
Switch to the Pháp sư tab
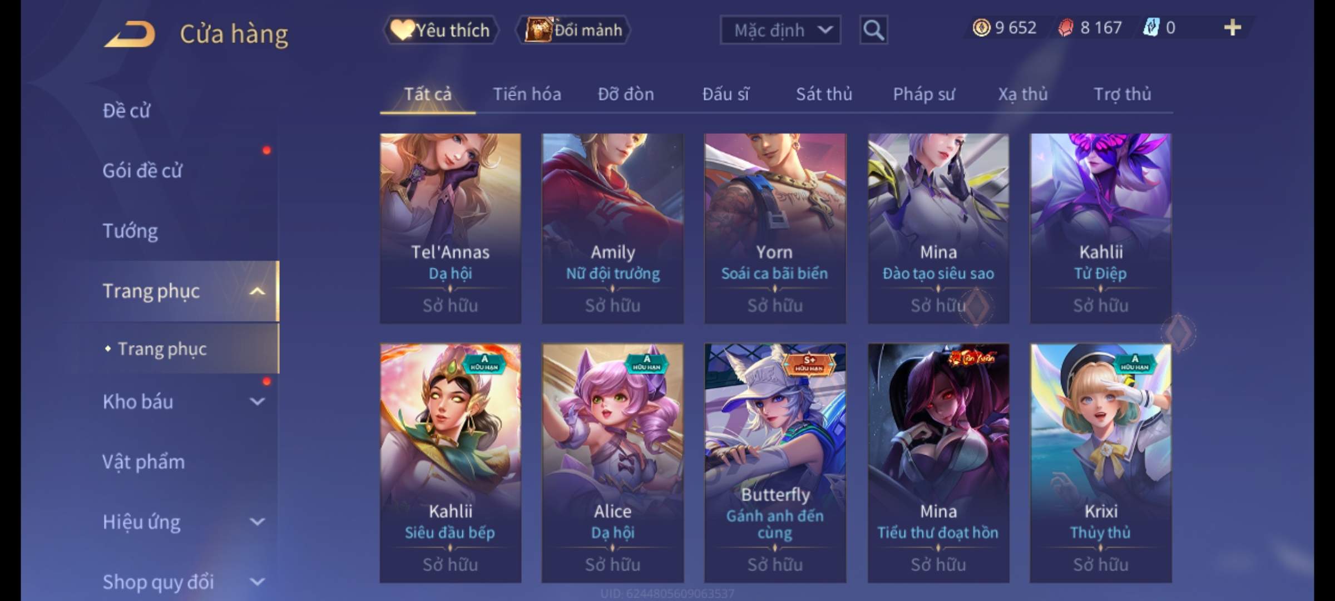click(924, 95)
